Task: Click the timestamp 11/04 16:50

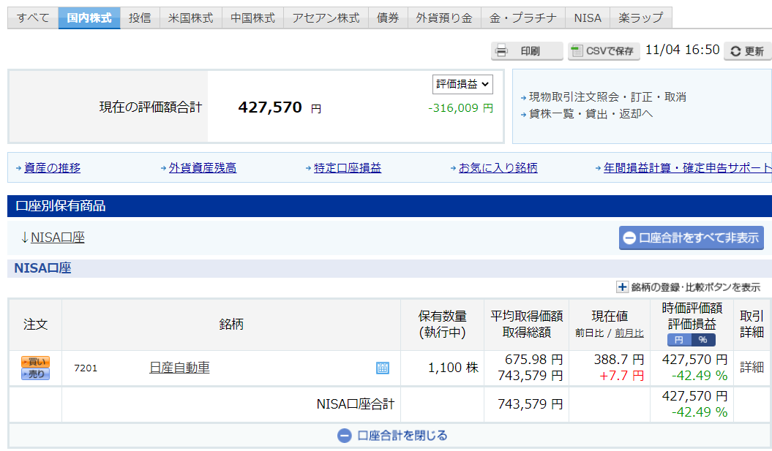Action: (683, 50)
